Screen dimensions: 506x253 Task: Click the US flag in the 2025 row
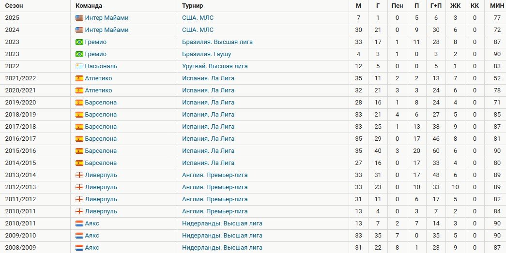79,18
